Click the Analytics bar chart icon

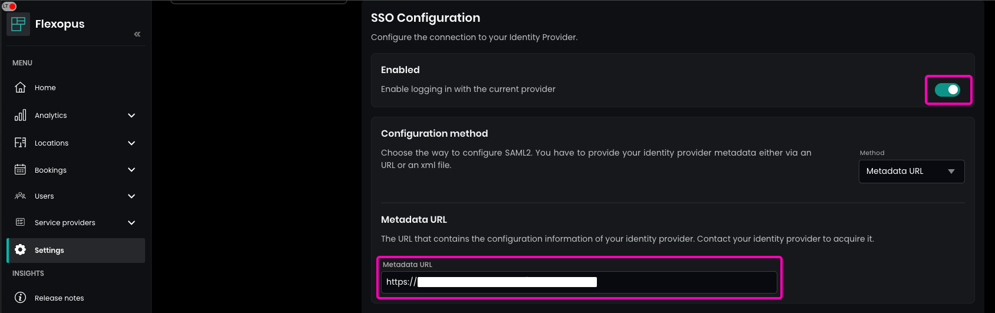coord(20,115)
